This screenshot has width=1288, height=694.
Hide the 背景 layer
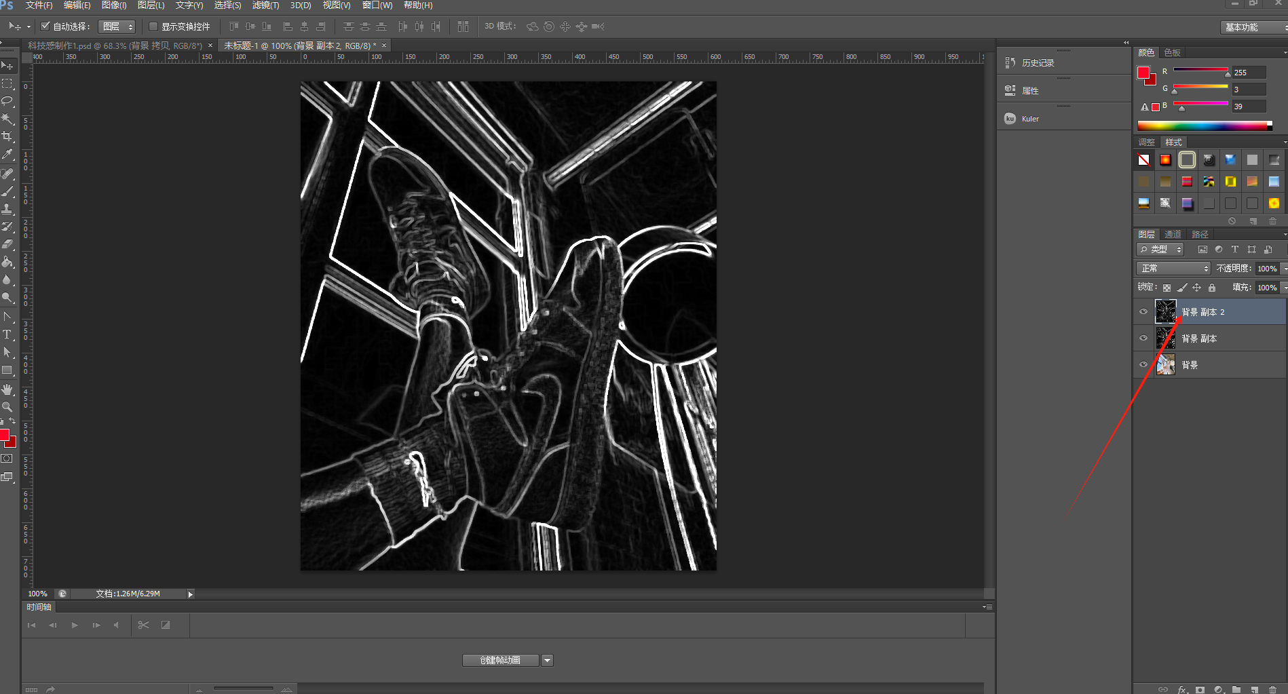pos(1143,364)
